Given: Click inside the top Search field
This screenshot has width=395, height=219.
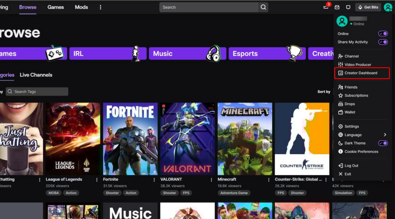Looking at the screenshot, I should pos(209,7).
